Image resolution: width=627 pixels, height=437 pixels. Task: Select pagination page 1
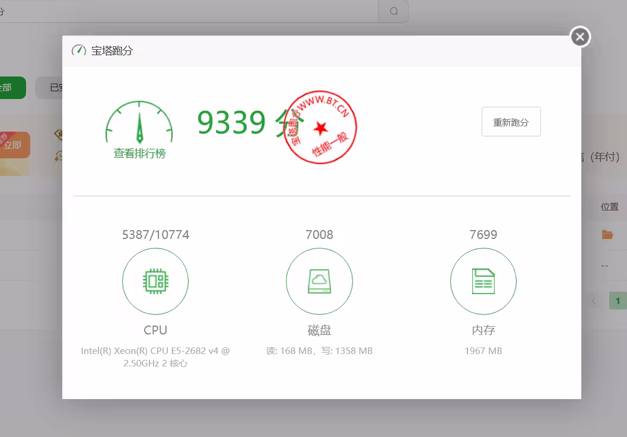tap(617, 301)
